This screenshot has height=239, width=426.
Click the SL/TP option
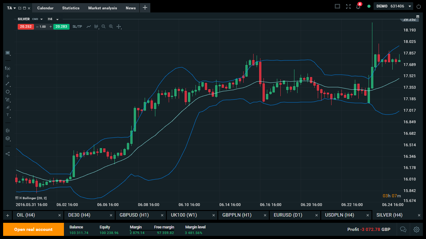77,27
